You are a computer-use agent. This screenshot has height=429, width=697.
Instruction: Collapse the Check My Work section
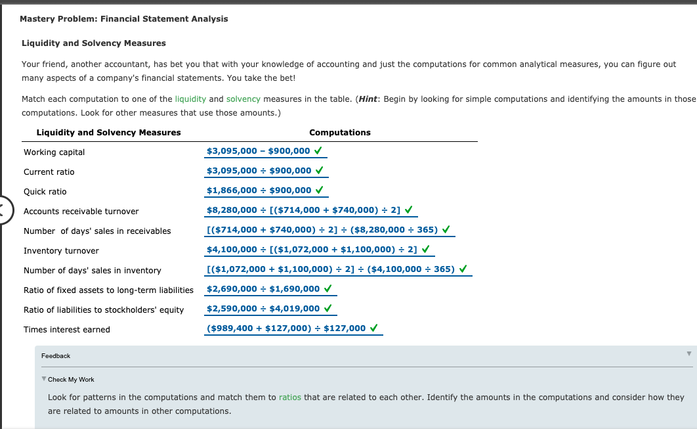[43, 378]
